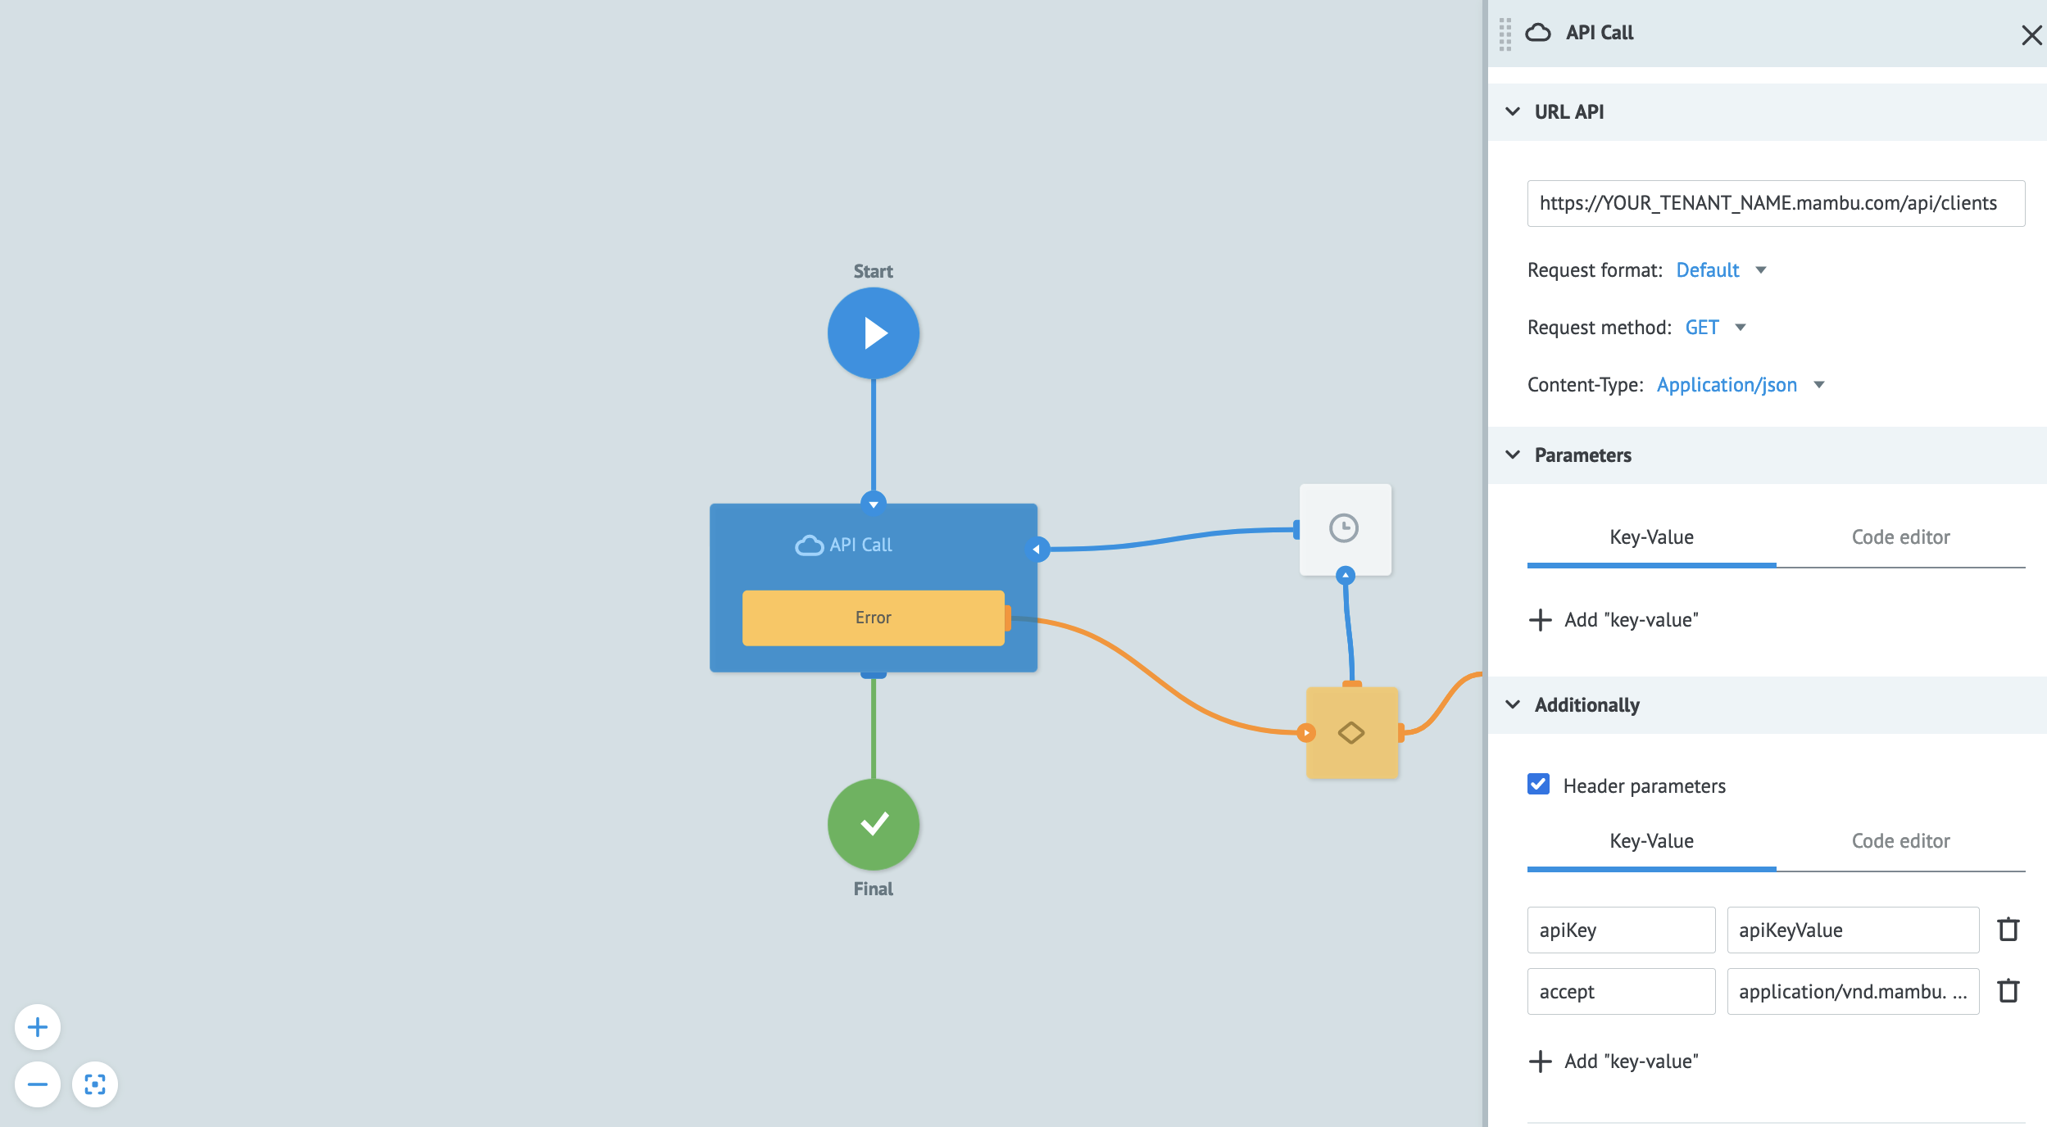
Task: Zoom out on the canvas
Action: (36, 1084)
